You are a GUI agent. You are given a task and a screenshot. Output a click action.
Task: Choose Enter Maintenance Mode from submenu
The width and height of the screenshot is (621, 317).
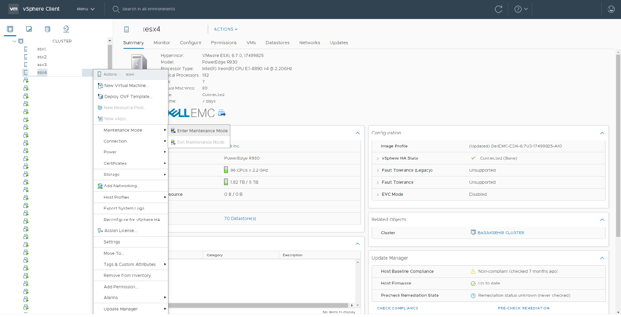pyautogui.click(x=199, y=131)
